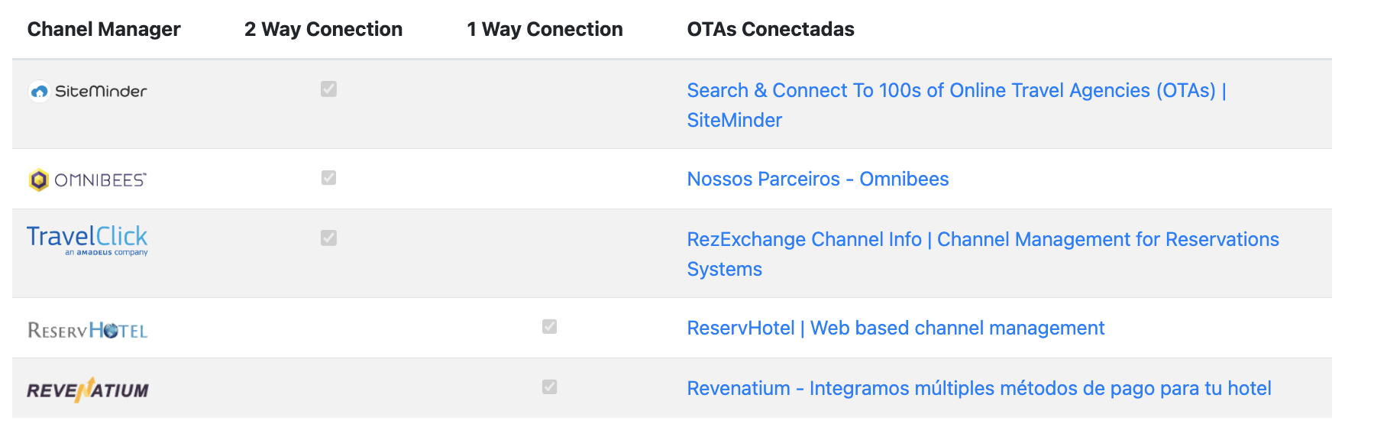
Task: Toggle Omnibees 2 Way Conection checkbox
Action: (x=328, y=178)
